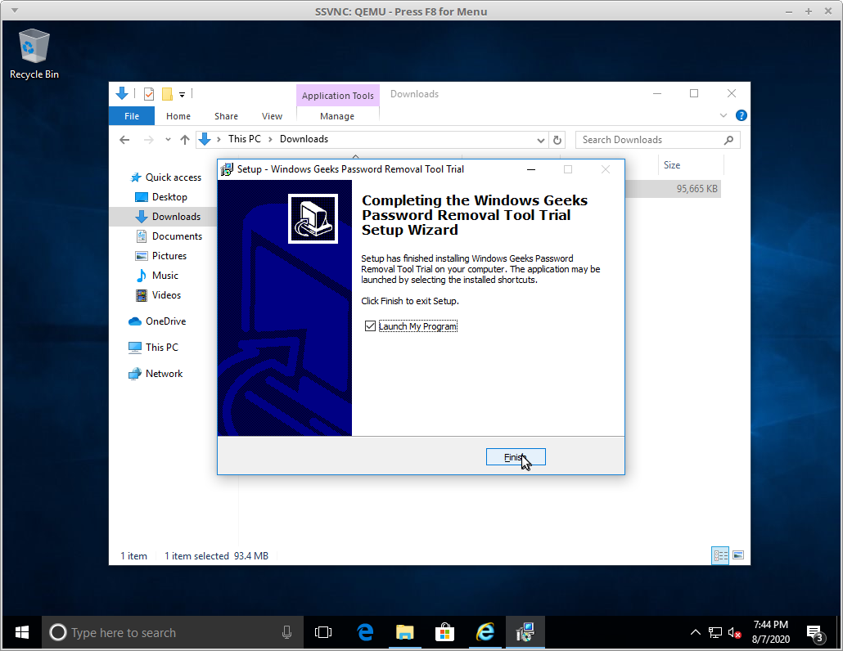This screenshot has height=651, width=843.
Task: Open the Windows Start menu
Action: tap(21, 633)
